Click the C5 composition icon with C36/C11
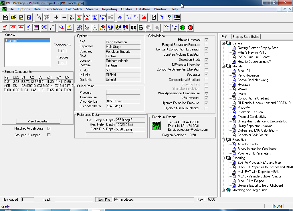Viewport: 293px width, 211px height. point(5,28)
